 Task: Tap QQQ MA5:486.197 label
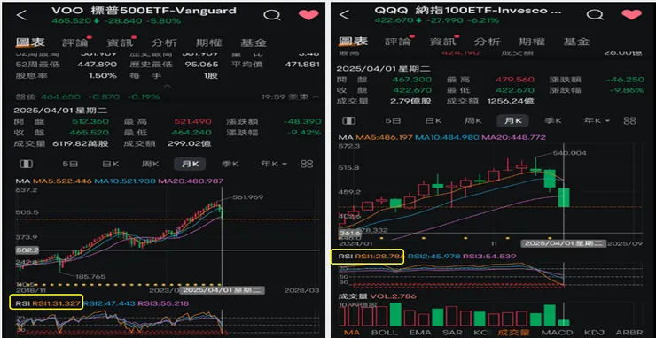click(x=385, y=137)
